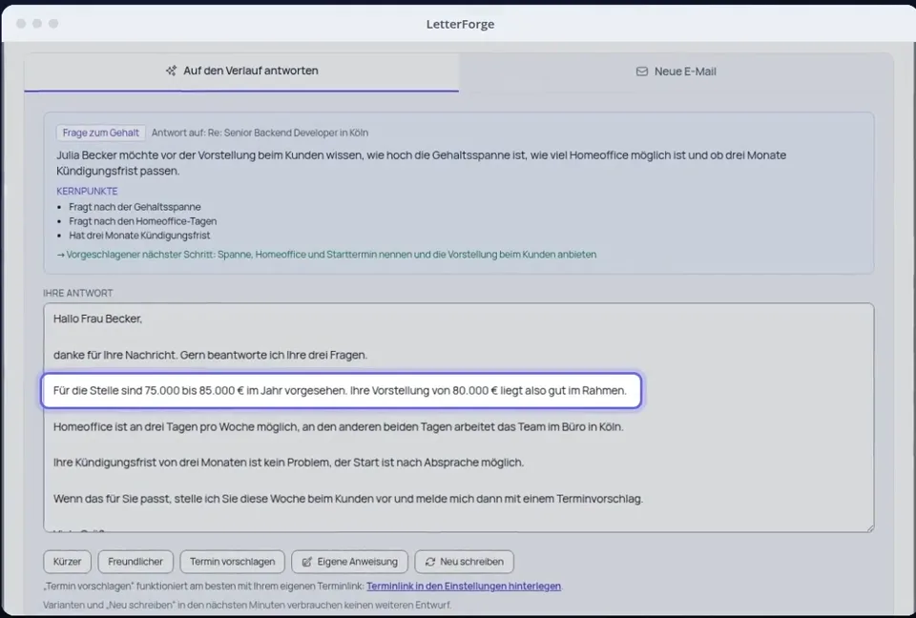
Task: Click the paragraph starting "Wenn das für Sie passt"
Action: coord(348,499)
